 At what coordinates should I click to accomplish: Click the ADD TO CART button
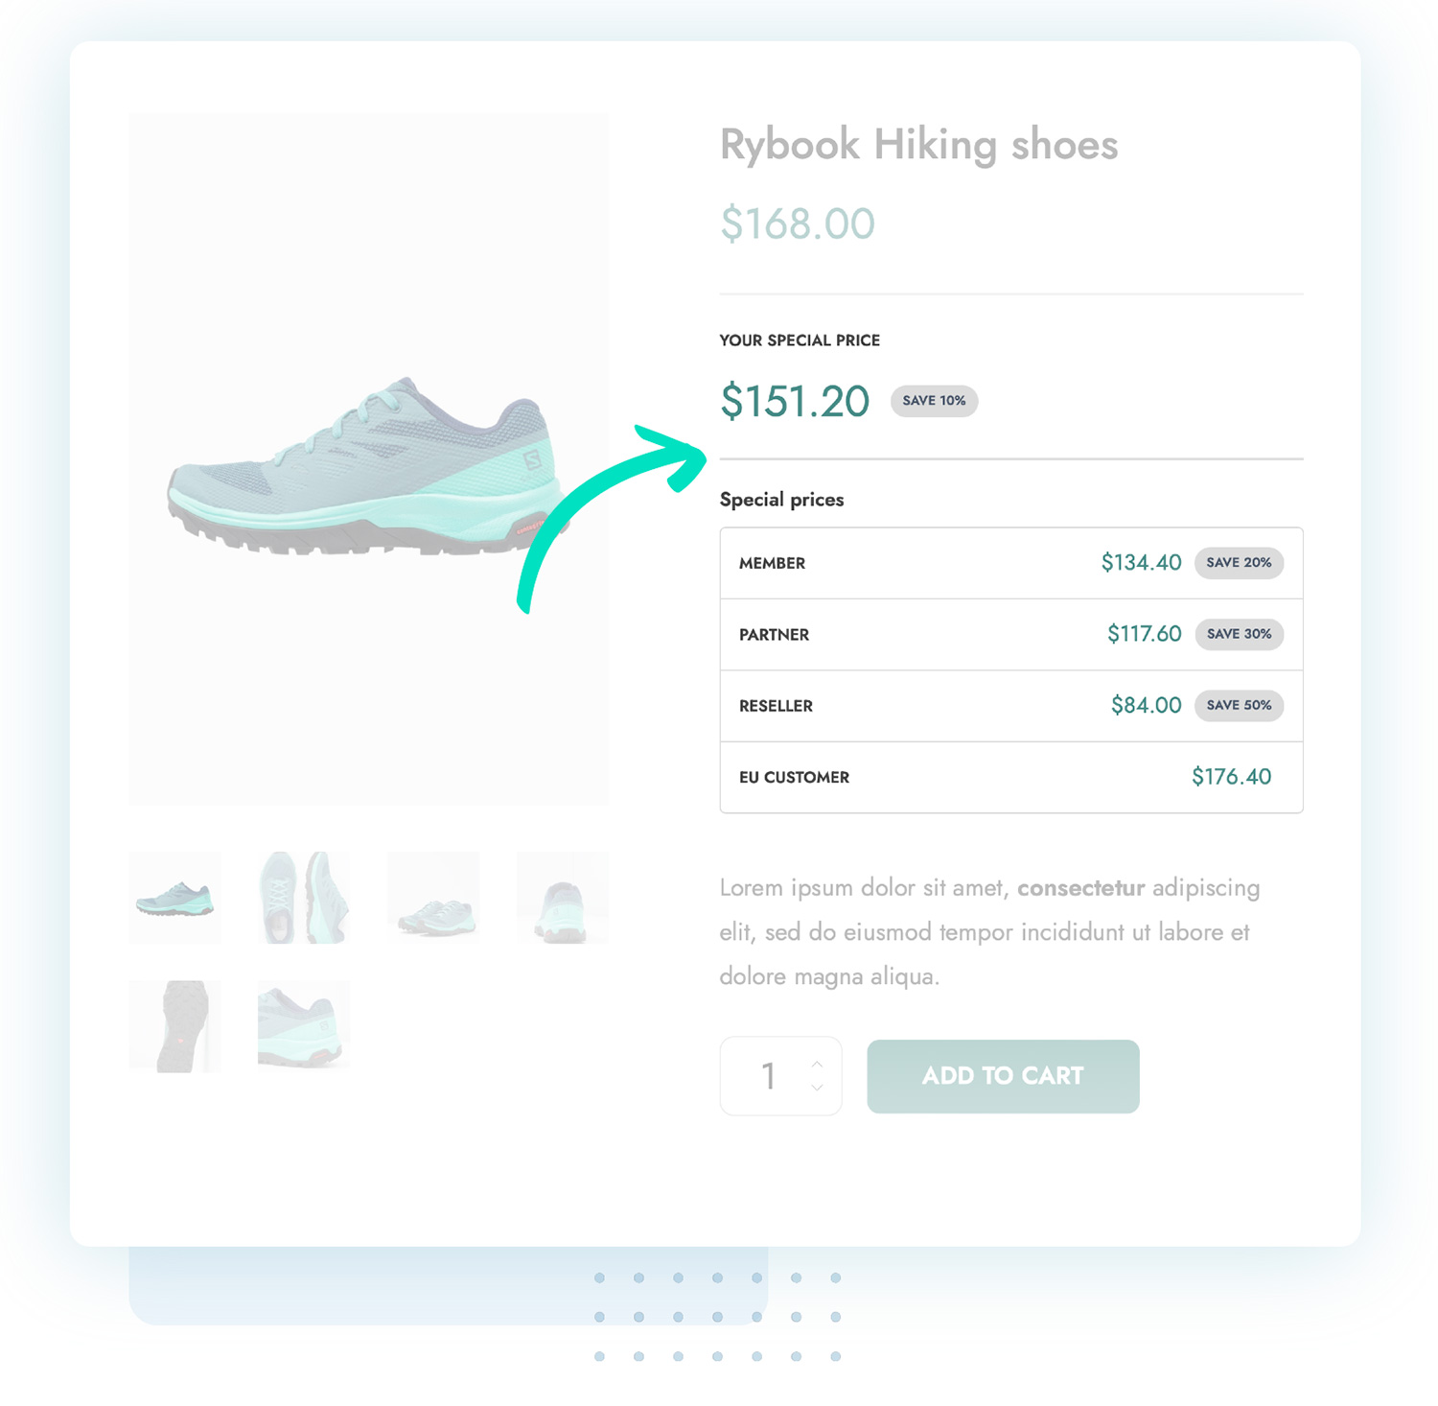(1002, 1075)
